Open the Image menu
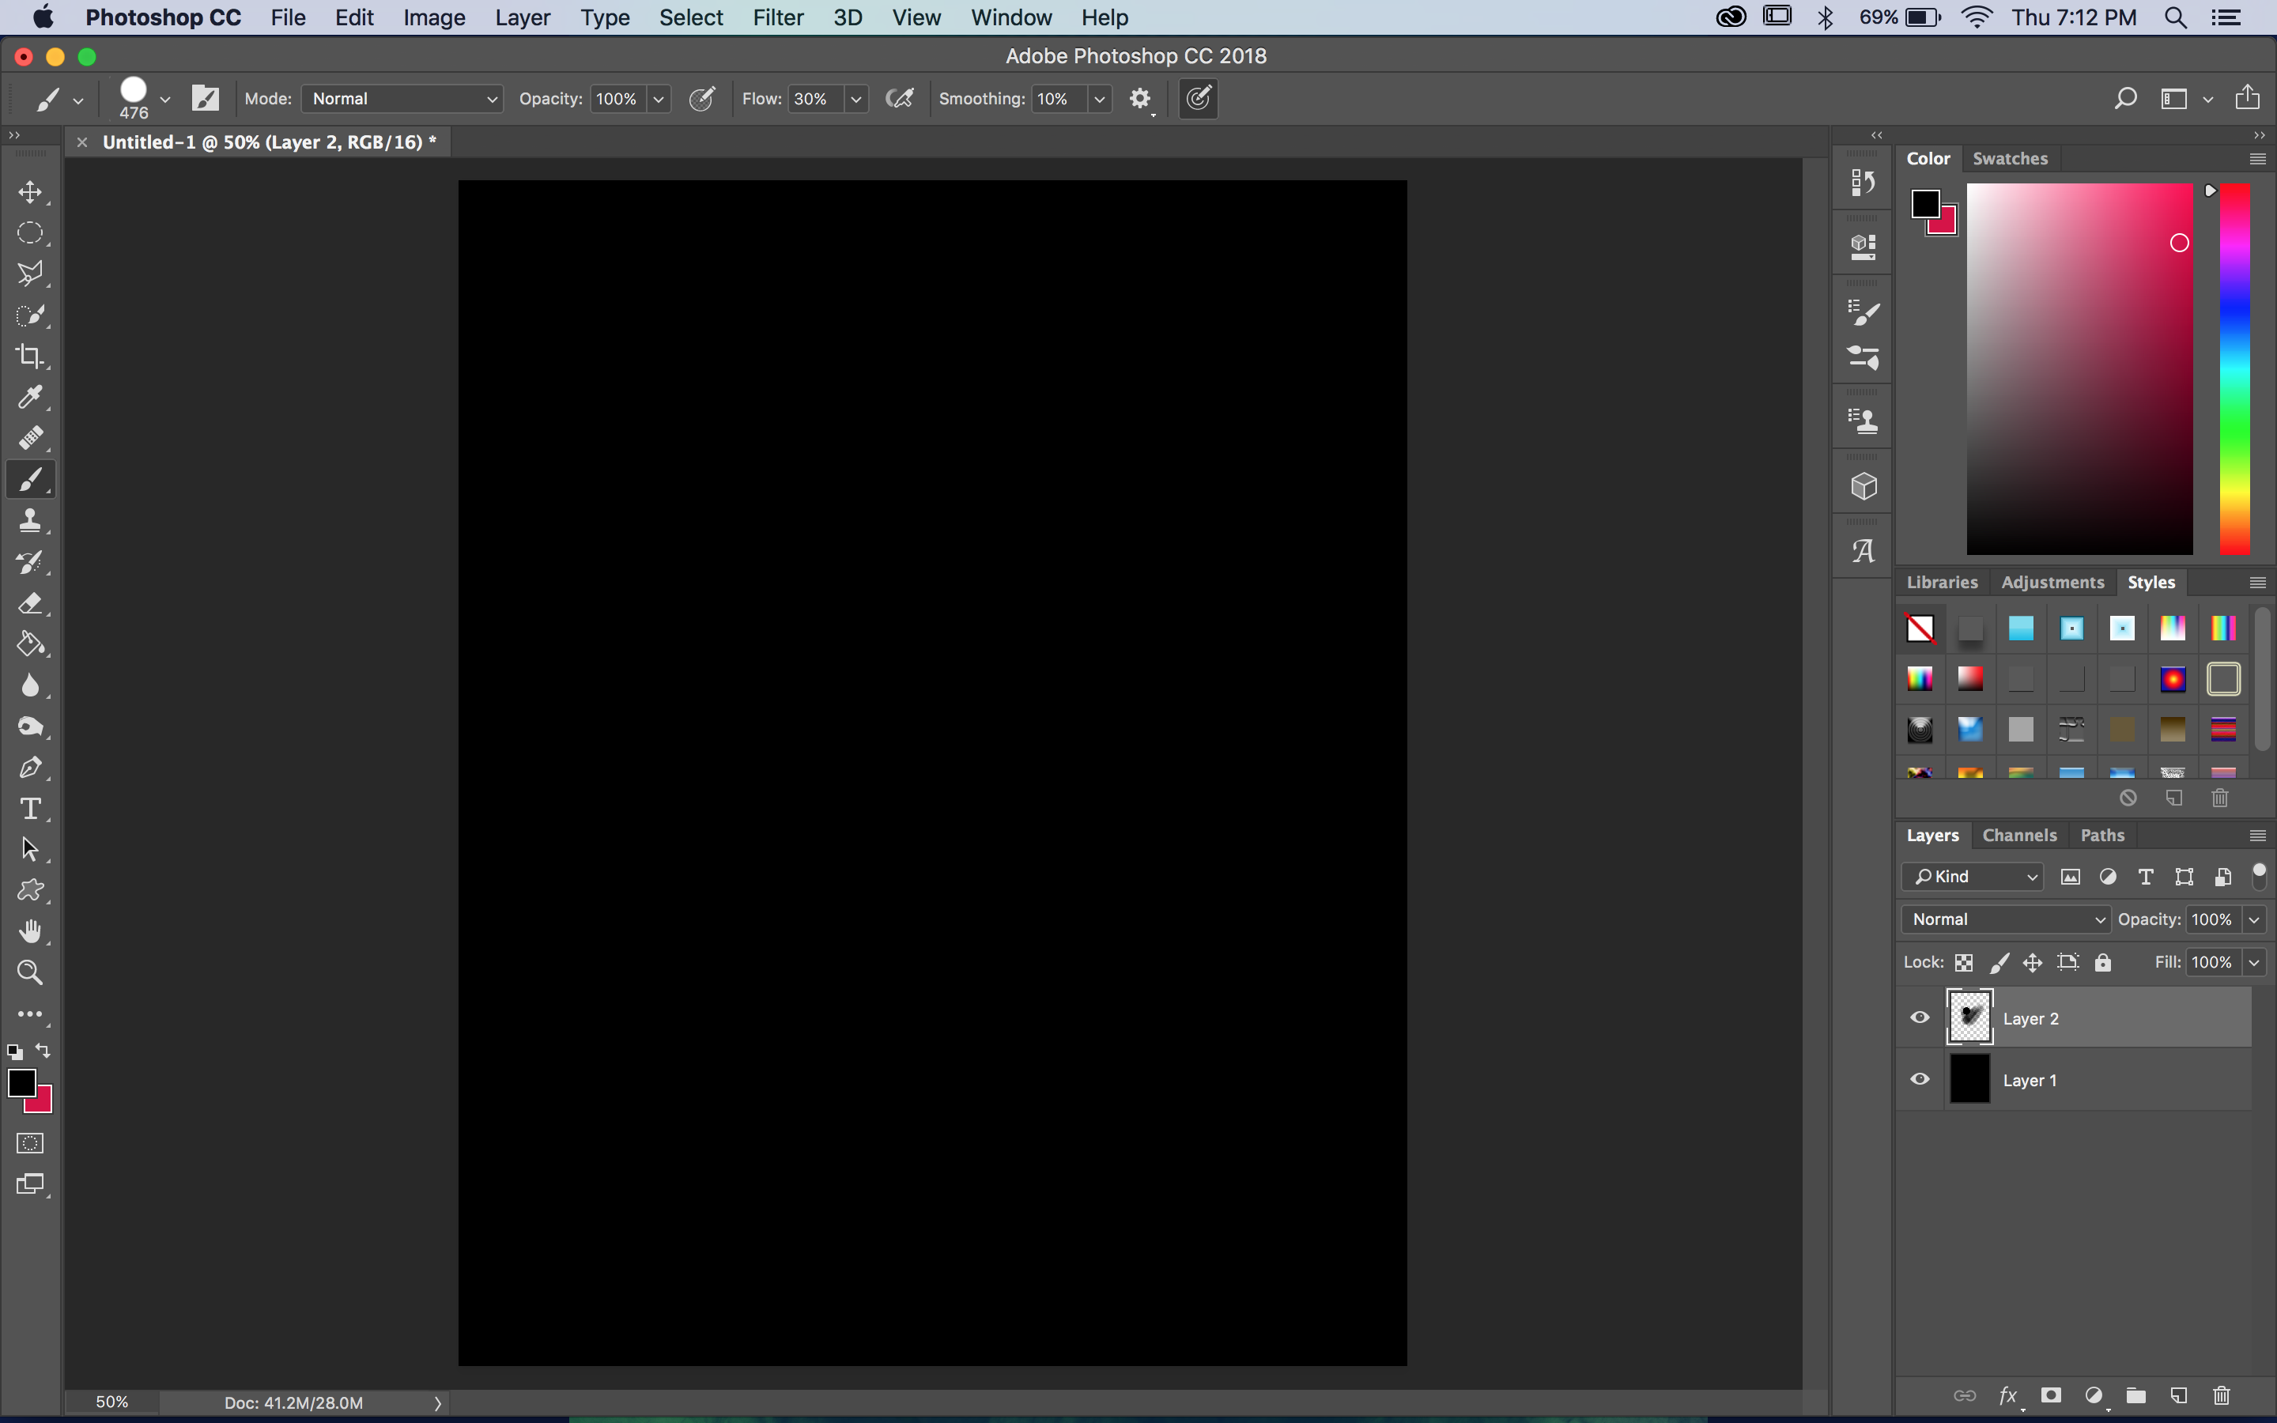The image size is (2277, 1423). tap(434, 18)
